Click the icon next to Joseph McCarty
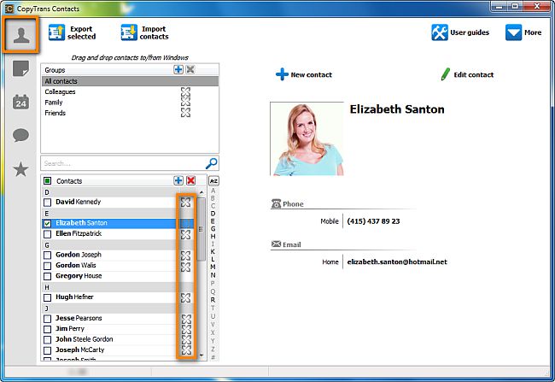 click(x=186, y=350)
